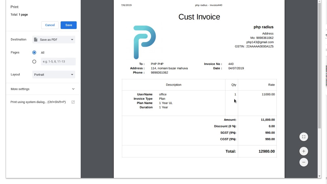Click the date '04/07/2019'
The width and height of the screenshot is (327, 184).
pyautogui.click(x=236, y=68)
